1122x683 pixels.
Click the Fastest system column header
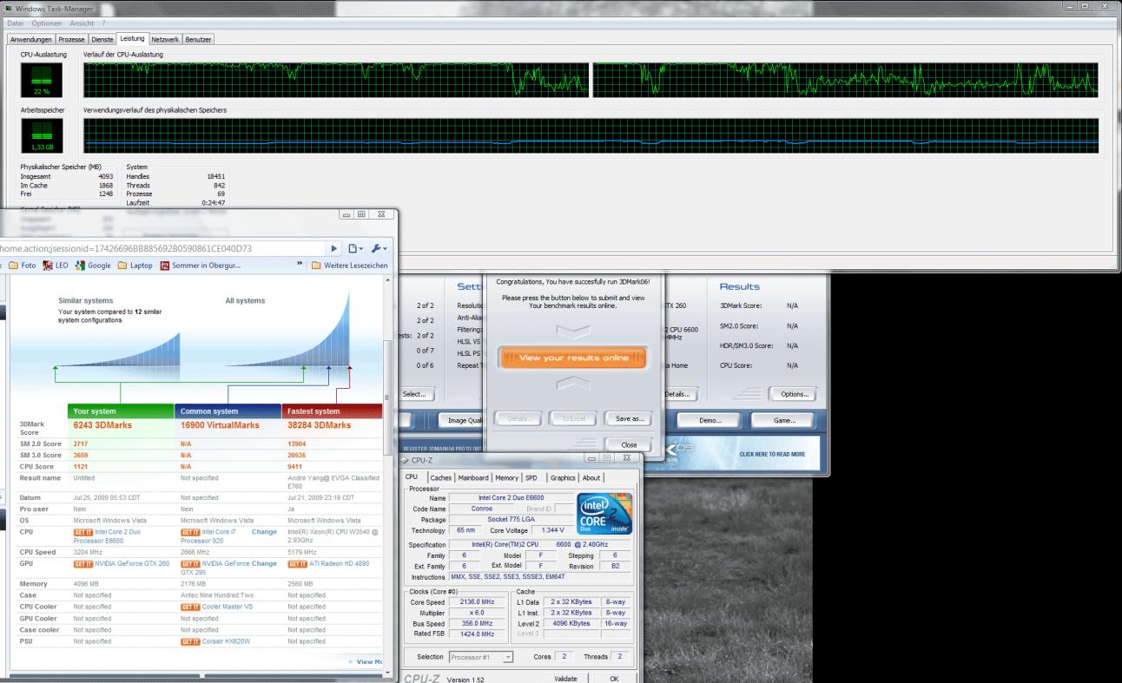(x=332, y=411)
